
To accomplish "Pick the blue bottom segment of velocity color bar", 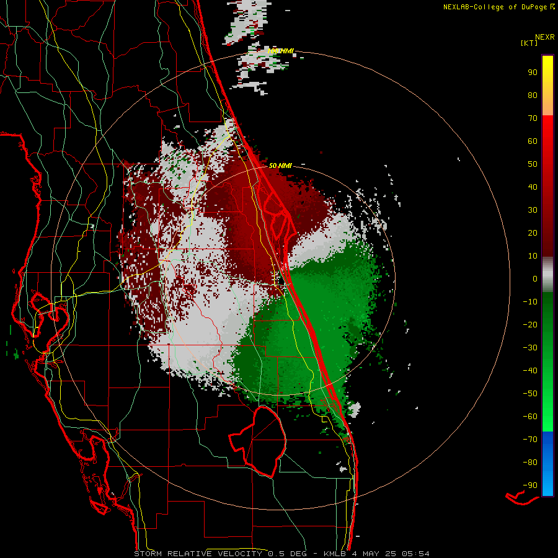I will point(547,464).
